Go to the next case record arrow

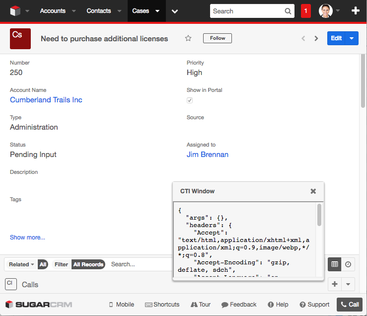pyautogui.click(x=316, y=38)
